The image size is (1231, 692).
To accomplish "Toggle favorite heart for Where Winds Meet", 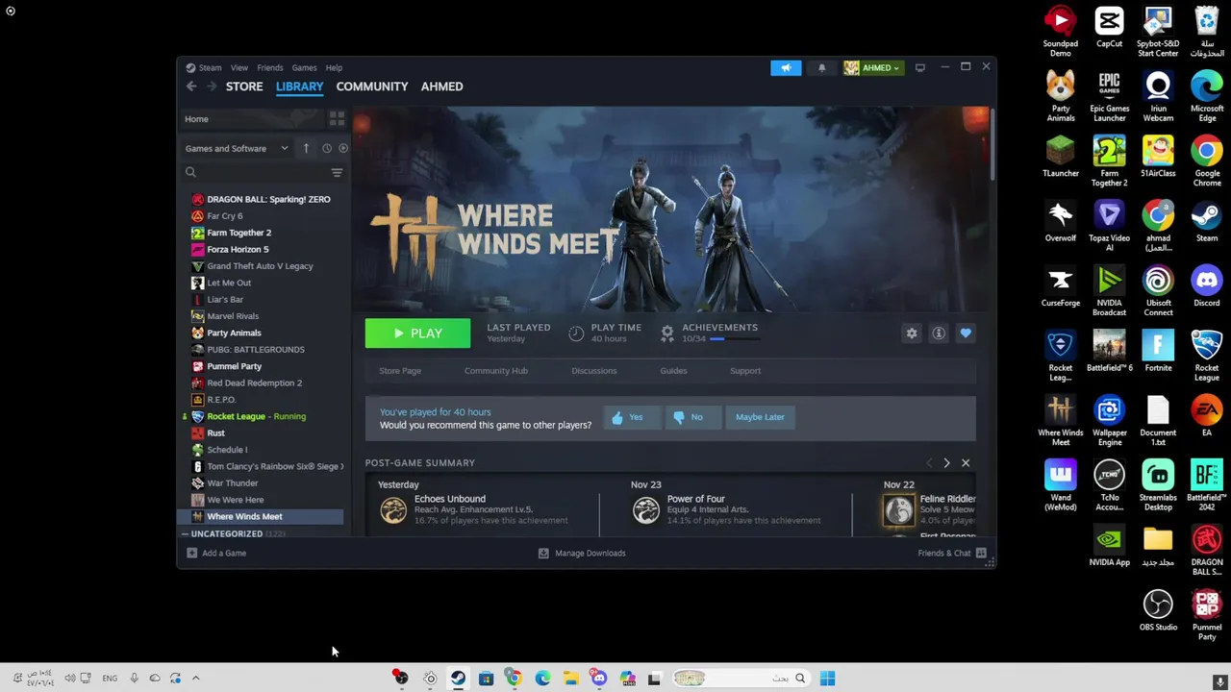I will (966, 334).
